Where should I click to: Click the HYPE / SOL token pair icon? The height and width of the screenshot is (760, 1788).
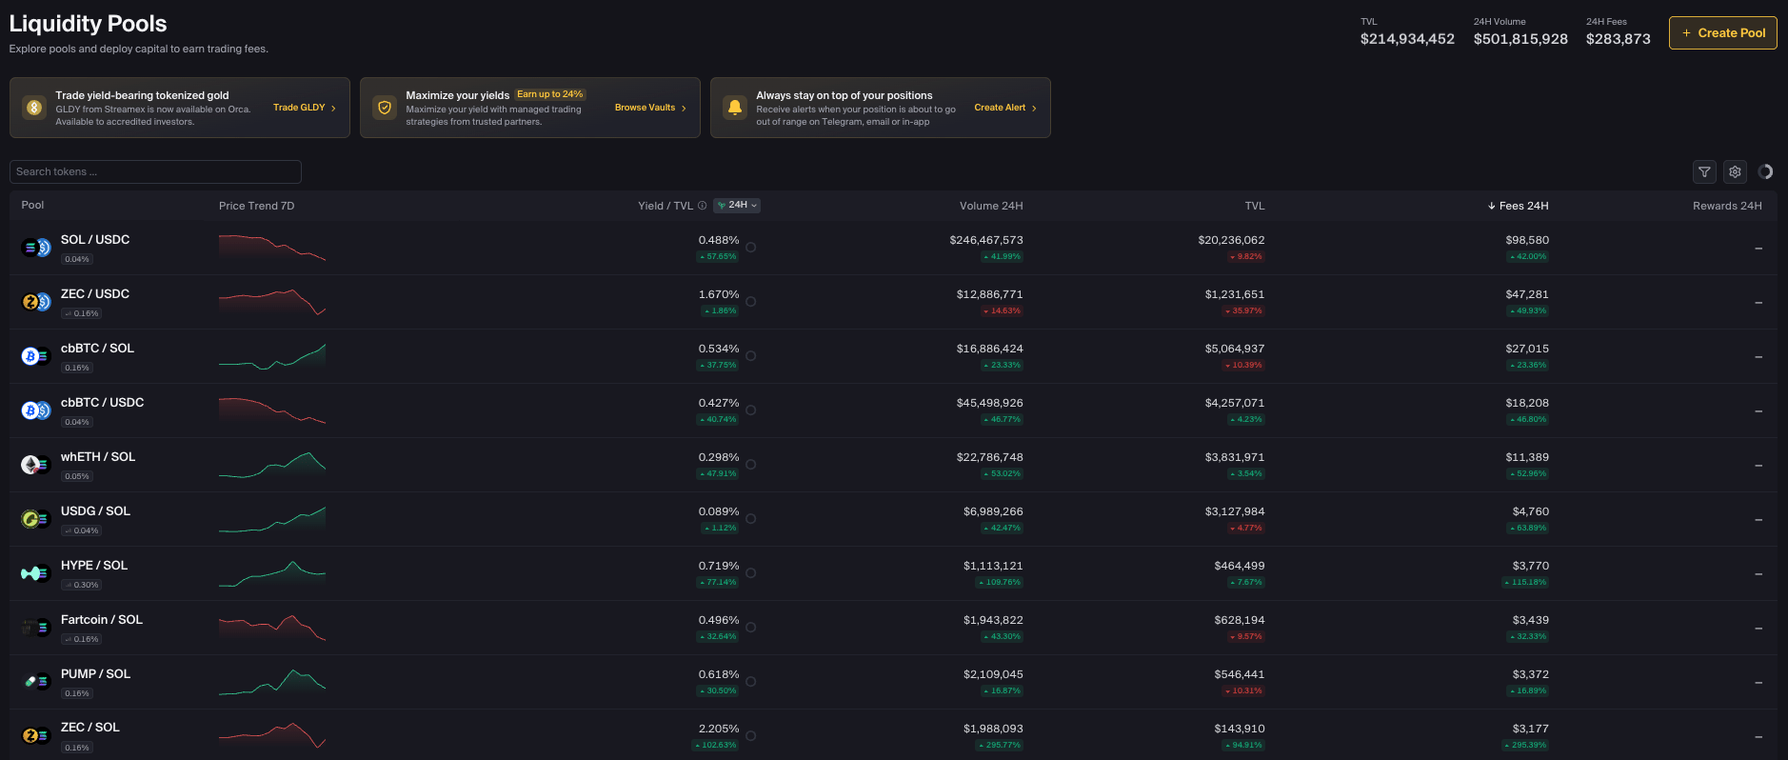(35, 573)
